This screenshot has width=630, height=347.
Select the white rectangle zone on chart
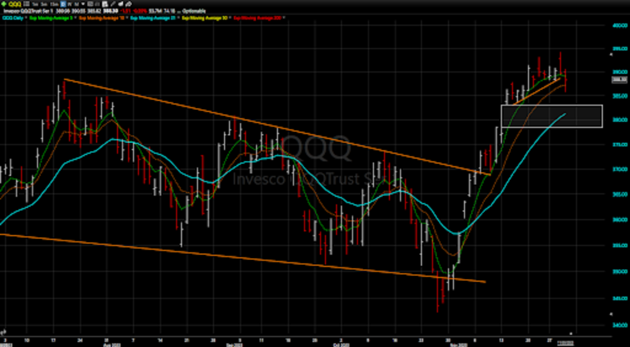click(x=551, y=116)
